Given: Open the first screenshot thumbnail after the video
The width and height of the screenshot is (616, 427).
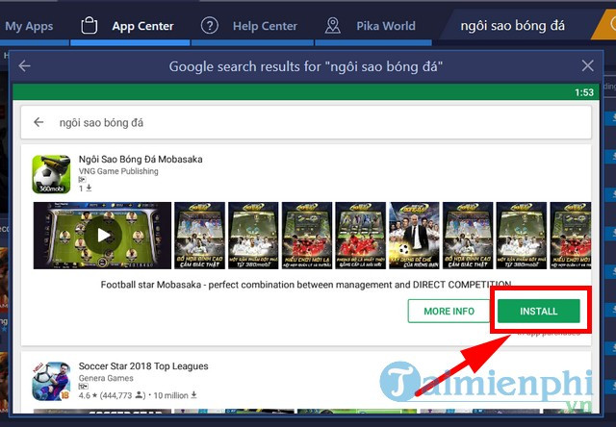Looking at the screenshot, I should [x=199, y=236].
